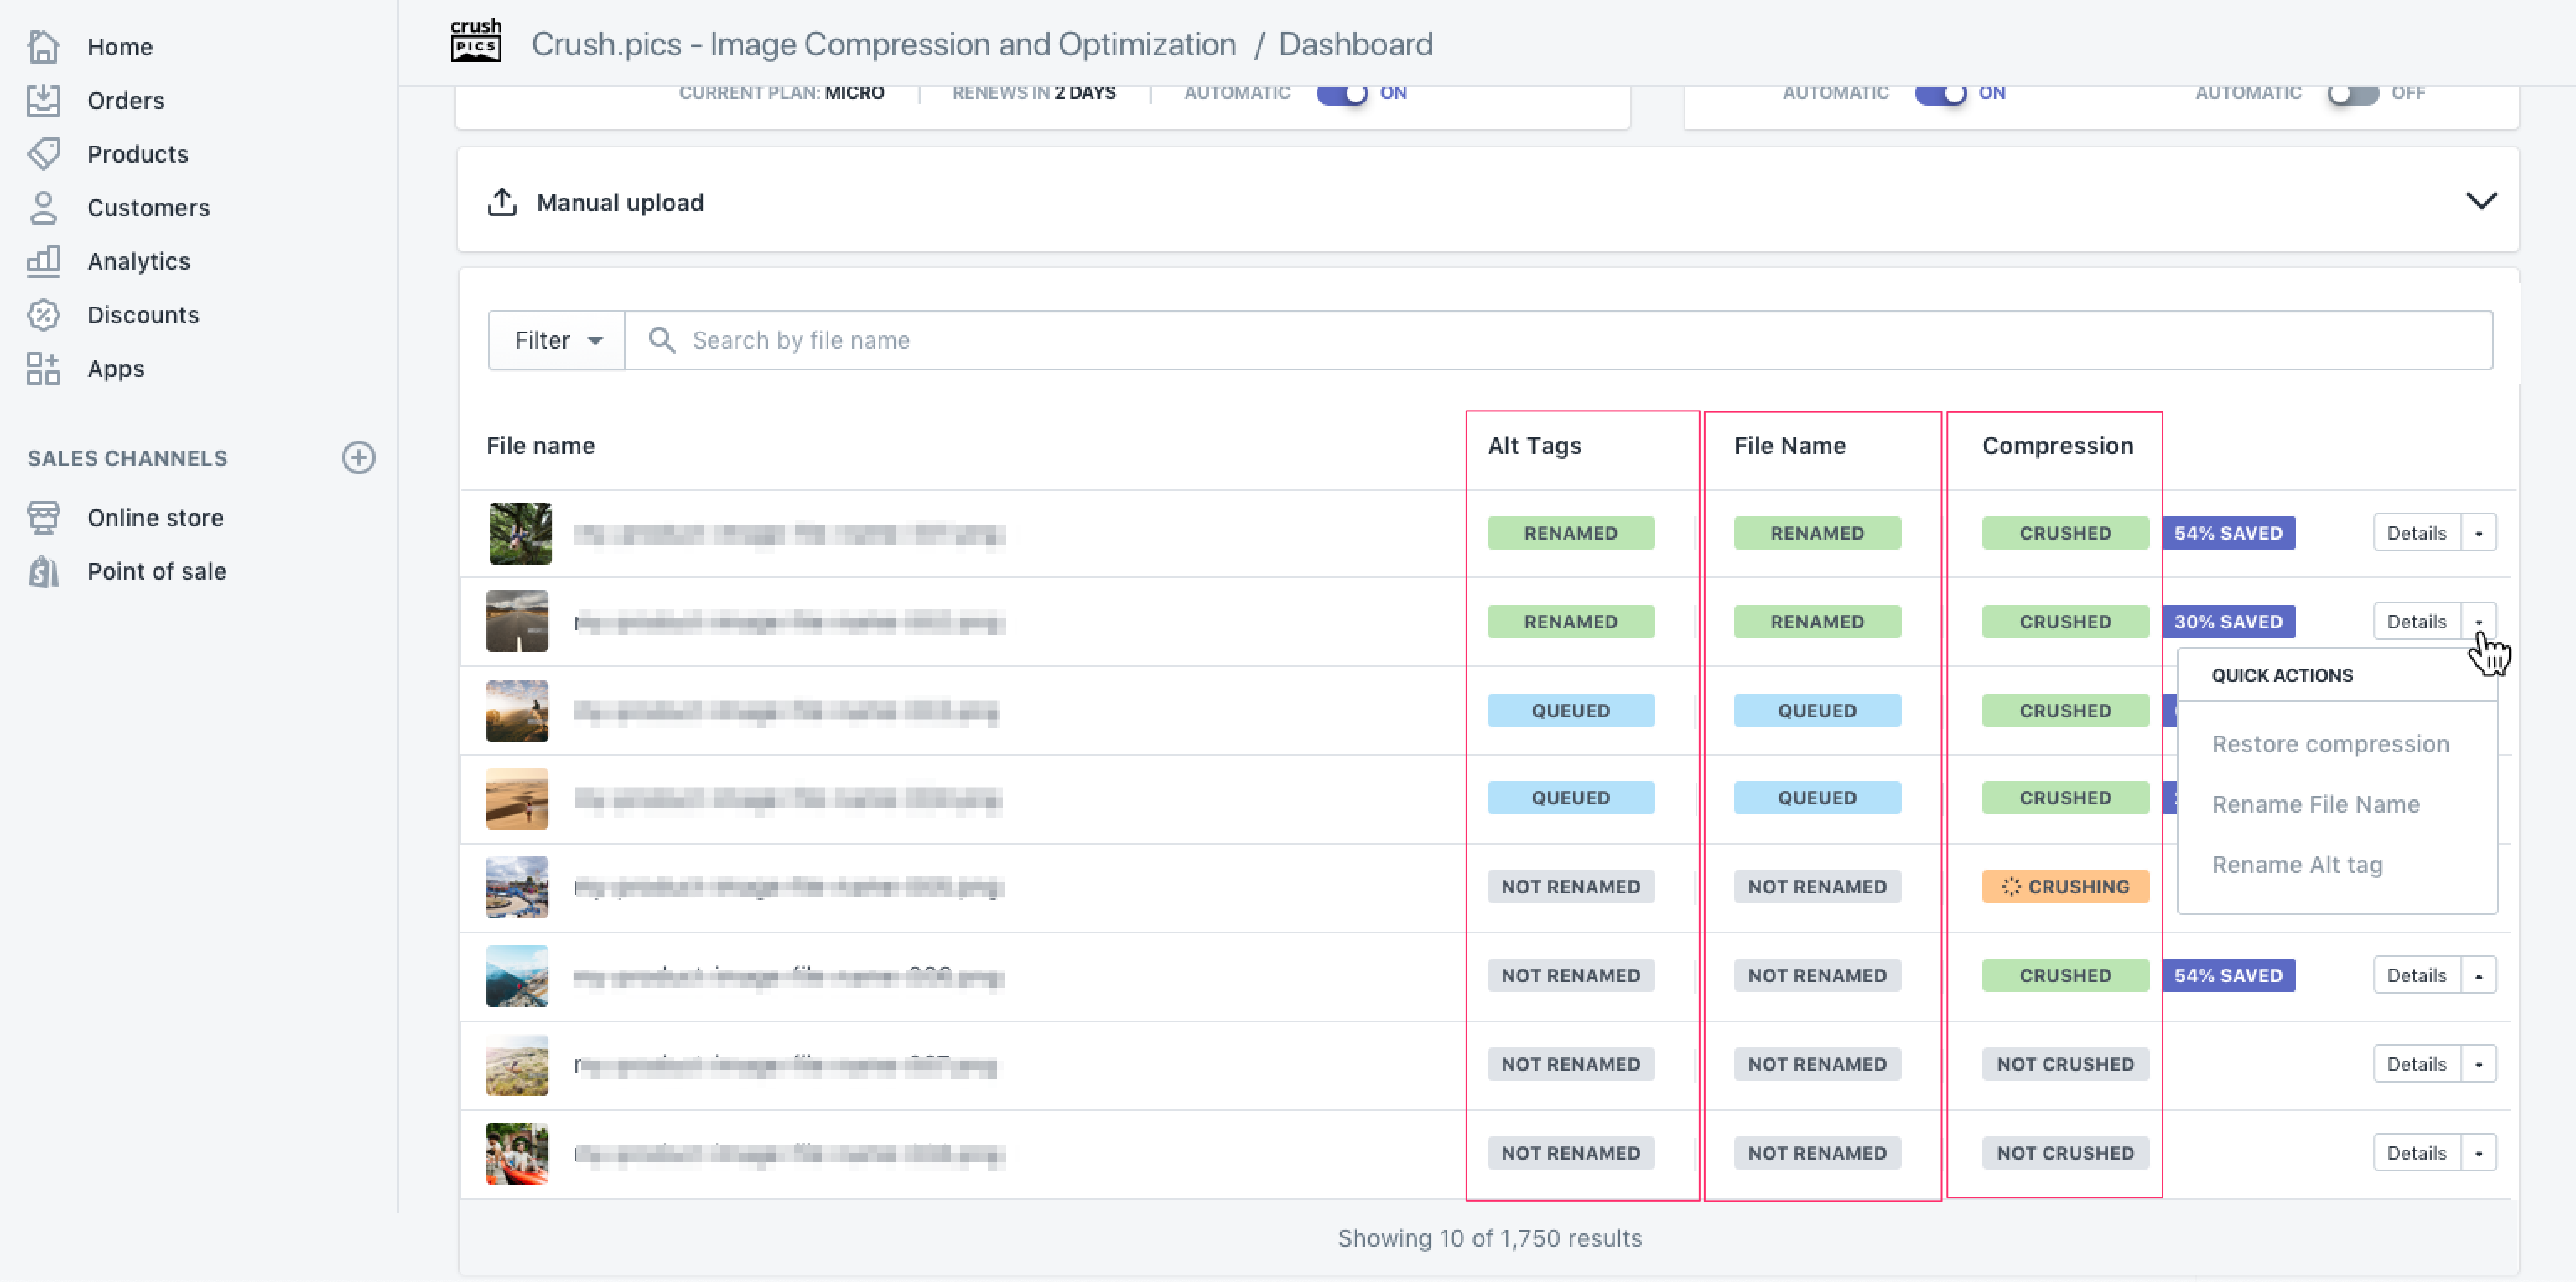Click the Discounts badge icon
The image size is (2576, 1282).
(43, 315)
